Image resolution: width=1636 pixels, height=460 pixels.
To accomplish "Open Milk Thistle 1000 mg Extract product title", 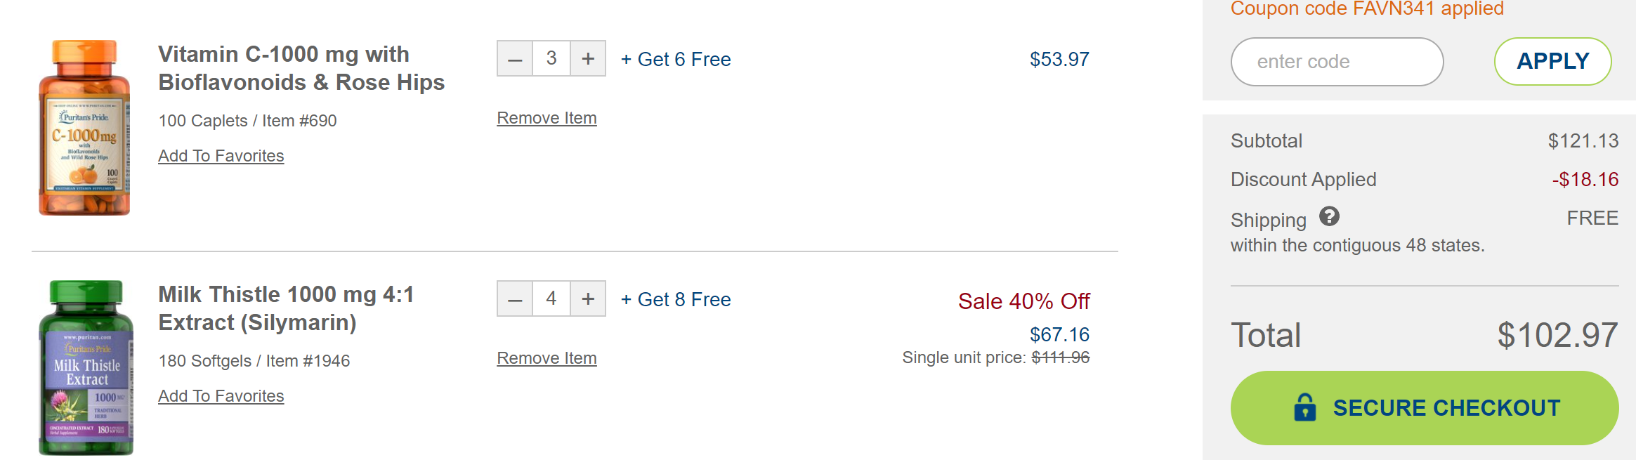I will pos(286,308).
